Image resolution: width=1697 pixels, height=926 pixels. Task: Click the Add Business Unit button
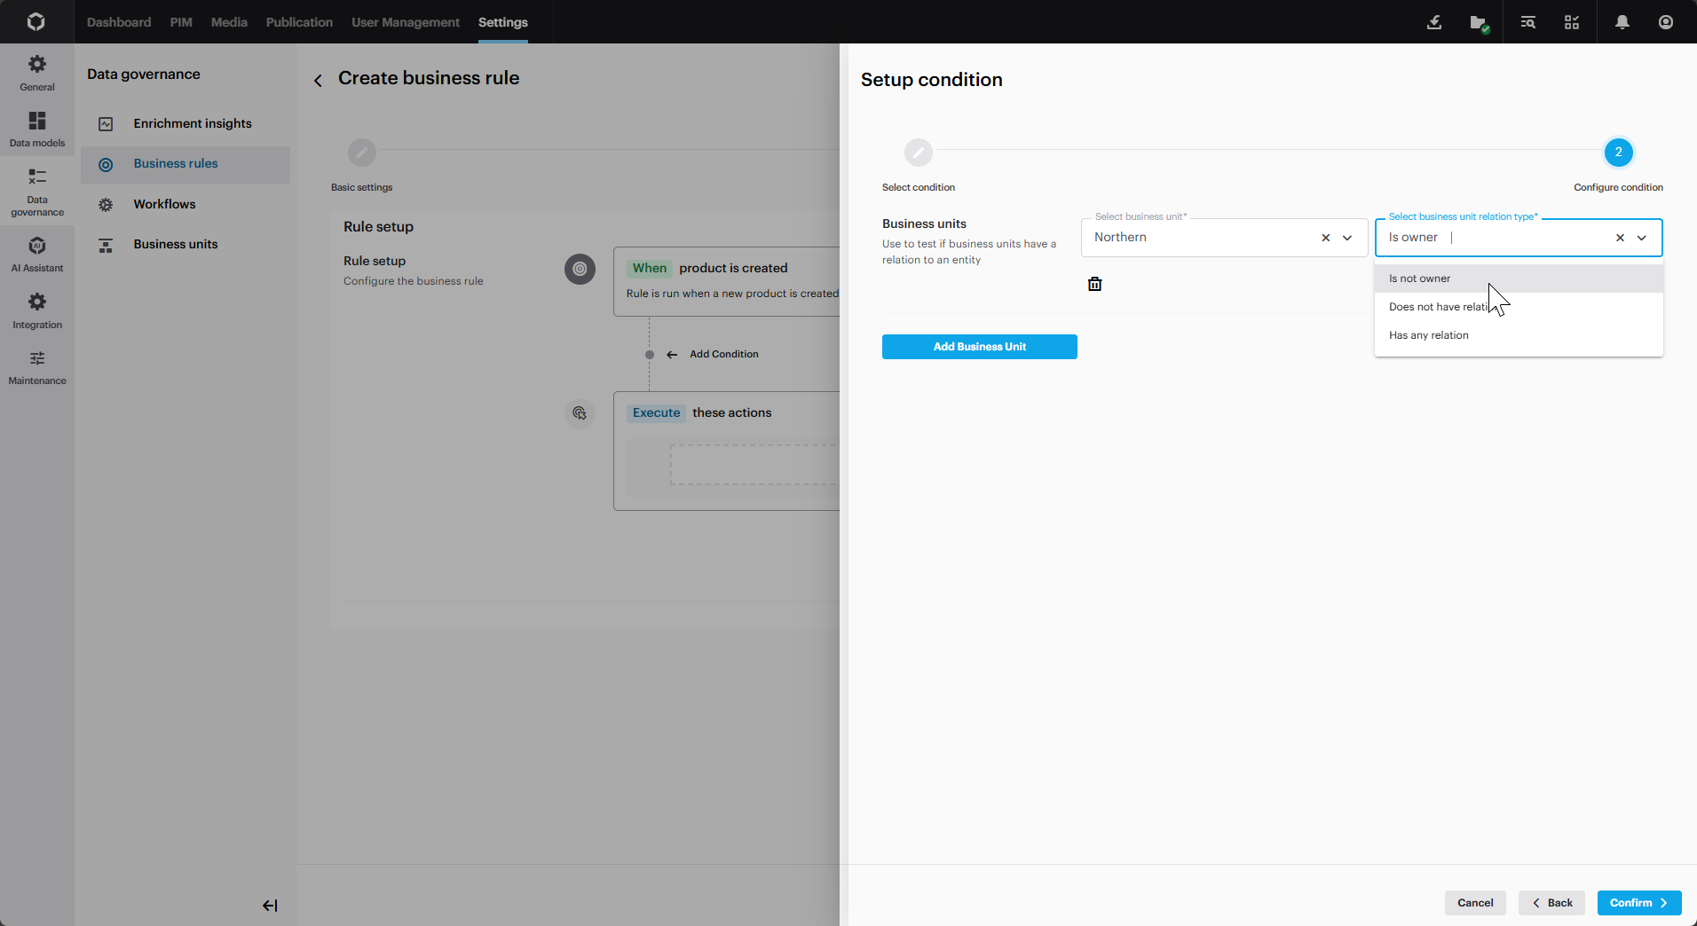pos(979,347)
